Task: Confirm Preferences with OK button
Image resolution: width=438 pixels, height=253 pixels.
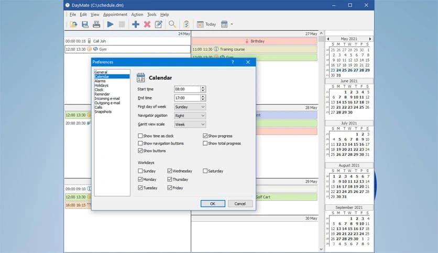Action: (213, 204)
